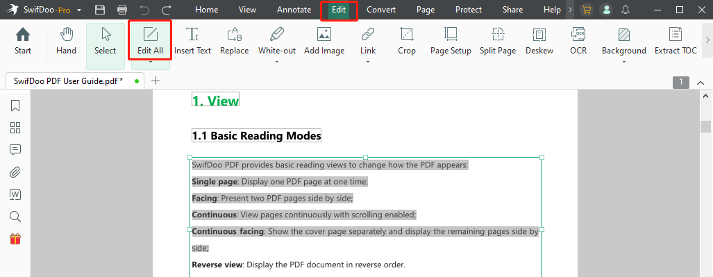Open the Bookmarks sidebar panel

pyautogui.click(x=15, y=106)
